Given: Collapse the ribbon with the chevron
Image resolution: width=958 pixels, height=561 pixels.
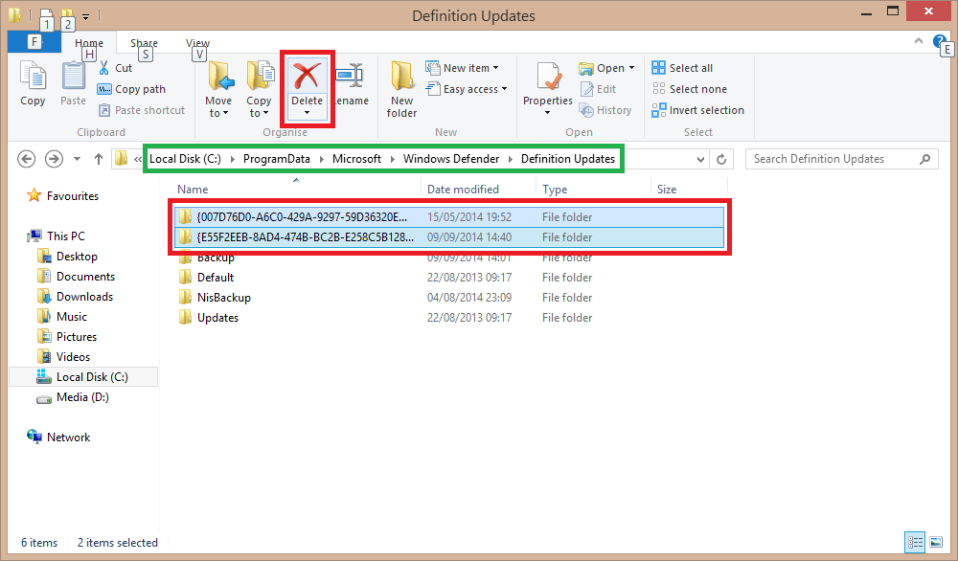Looking at the screenshot, I should coord(919,41).
